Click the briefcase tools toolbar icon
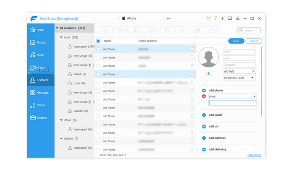The height and width of the screenshot is (170, 294). [213, 30]
